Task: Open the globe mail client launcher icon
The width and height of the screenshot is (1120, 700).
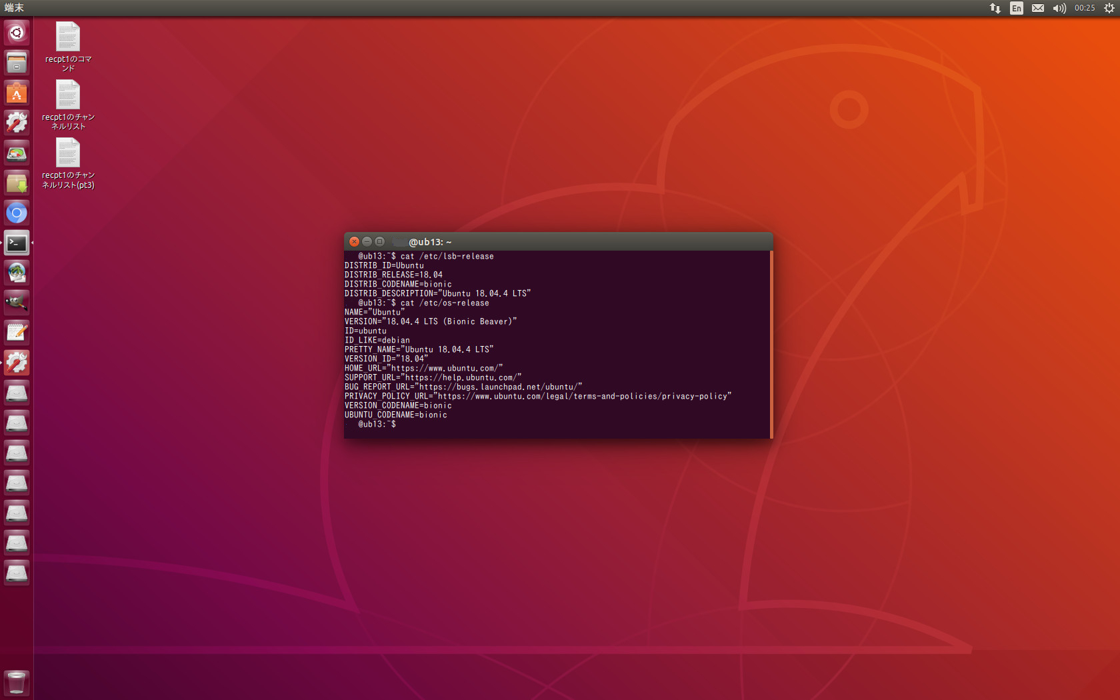Action: click(17, 273)
